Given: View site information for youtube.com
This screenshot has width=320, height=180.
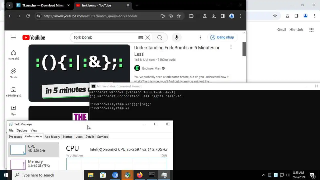Looking at the screenshot, I should (x=38, y=16).
